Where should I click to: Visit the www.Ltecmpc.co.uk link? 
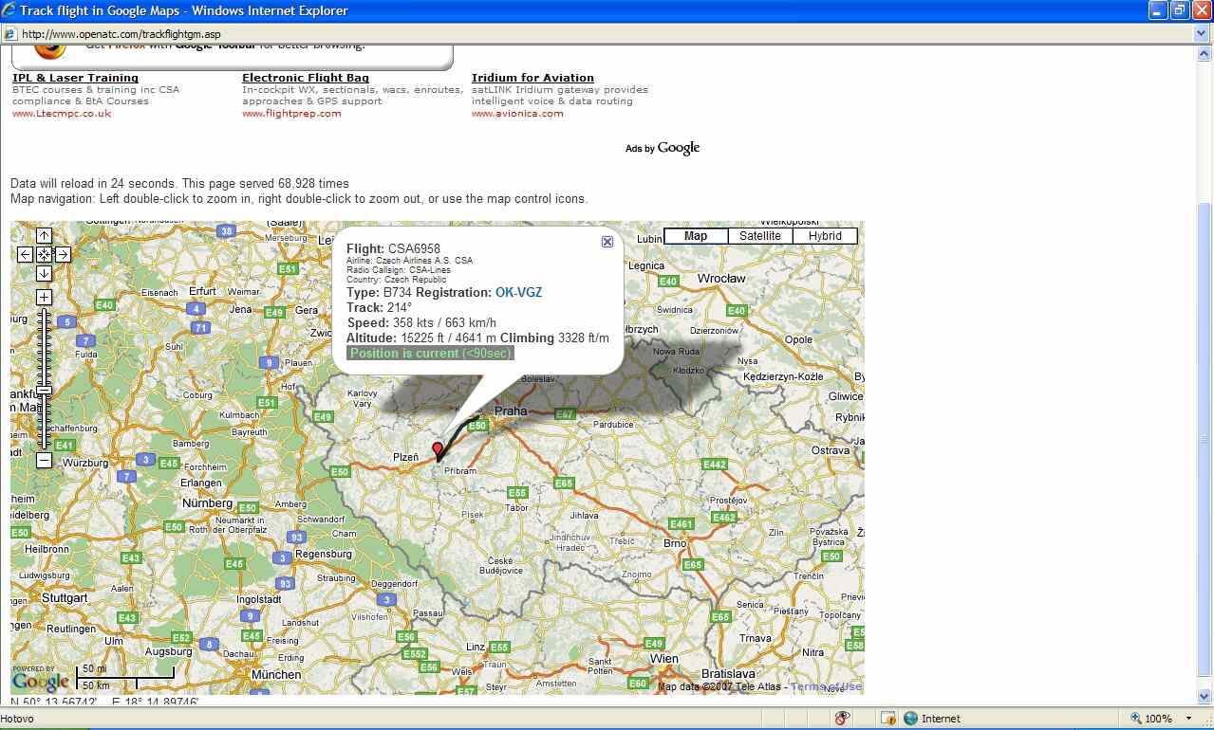[62, 114]
